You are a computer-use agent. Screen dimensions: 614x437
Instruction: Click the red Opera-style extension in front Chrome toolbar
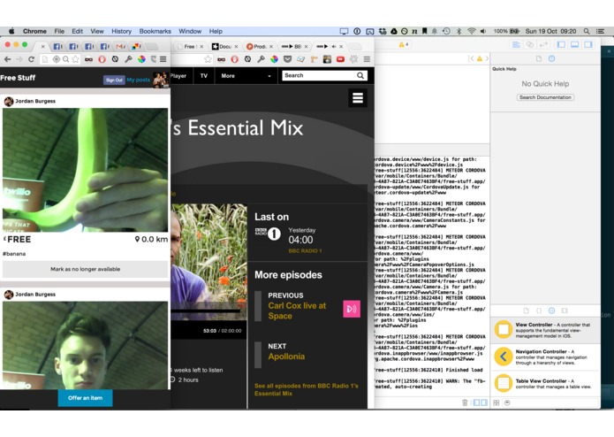coord(102,59)
